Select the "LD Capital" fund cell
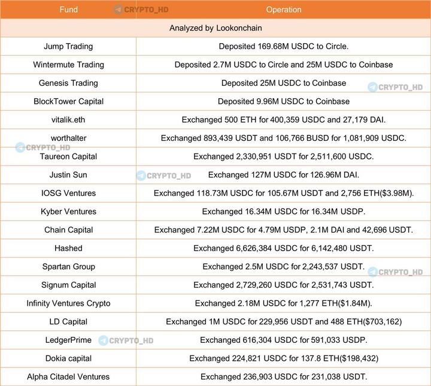431x386 pixels. (x=68, y=322)
